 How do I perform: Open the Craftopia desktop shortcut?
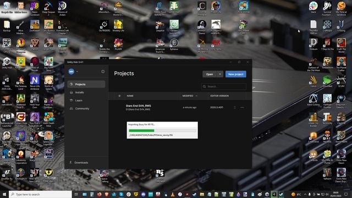[327, 26]
